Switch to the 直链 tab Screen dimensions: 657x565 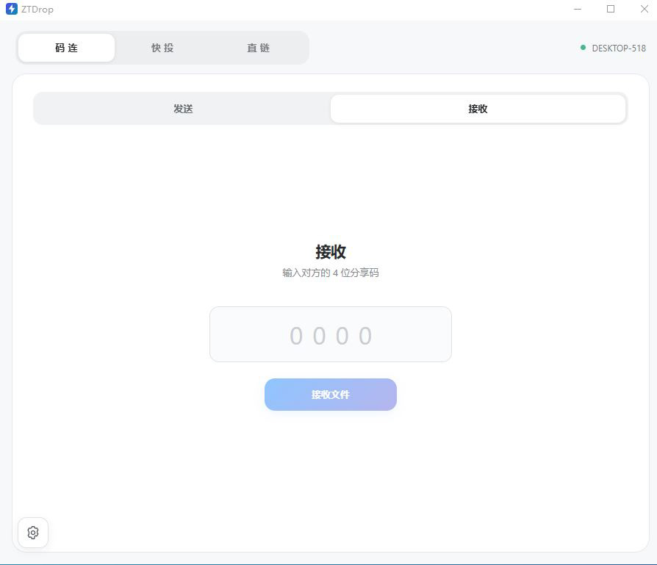coord(259,48)
